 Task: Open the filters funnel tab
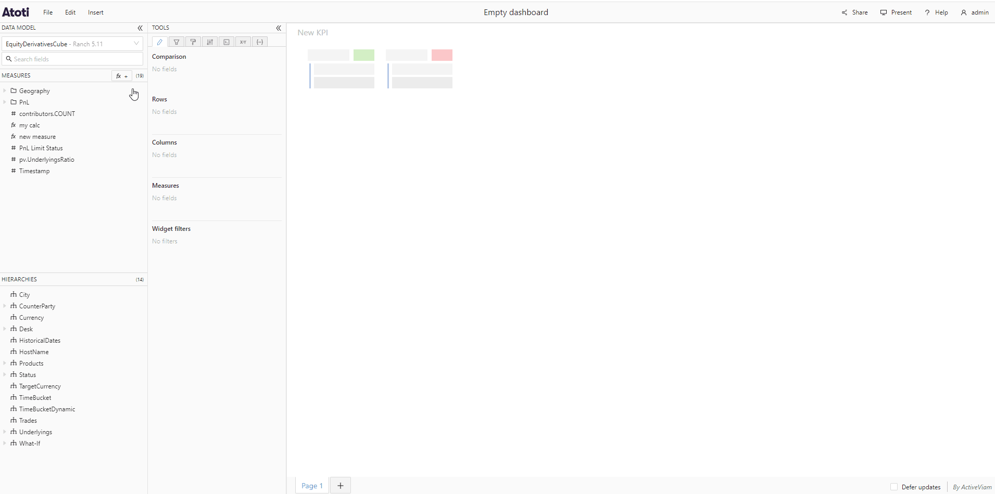click(177, 42)
